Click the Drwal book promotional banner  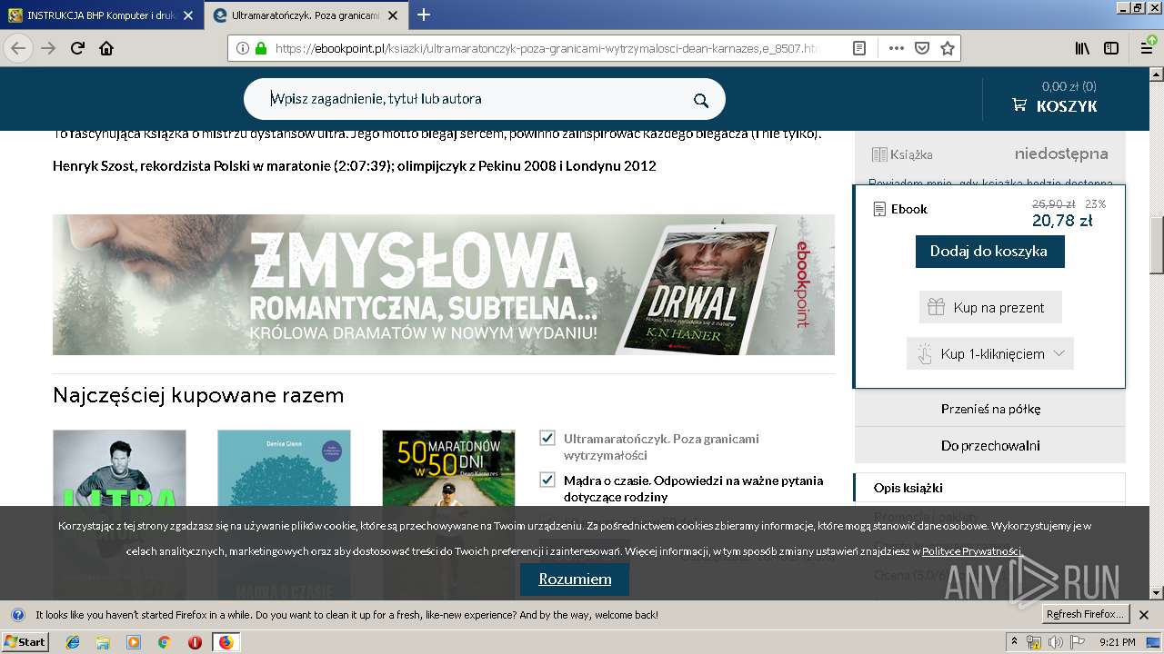pyautogui.click(x=444, y=284)
